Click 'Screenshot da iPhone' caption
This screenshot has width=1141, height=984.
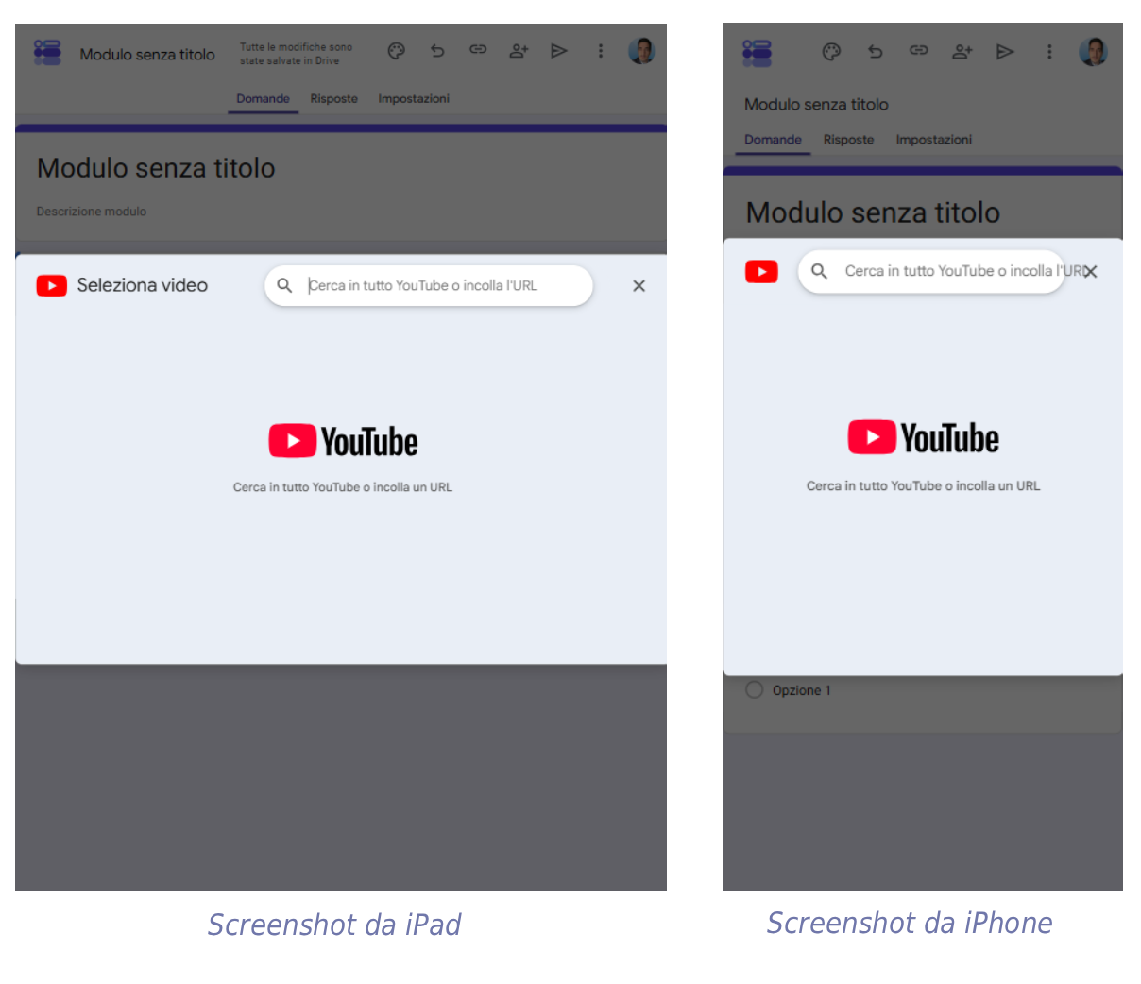pyautogui.click(x=910, y=923)
